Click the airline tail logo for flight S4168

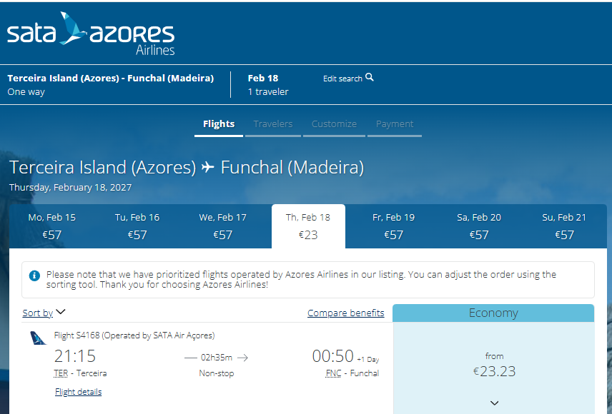(39, 338)
